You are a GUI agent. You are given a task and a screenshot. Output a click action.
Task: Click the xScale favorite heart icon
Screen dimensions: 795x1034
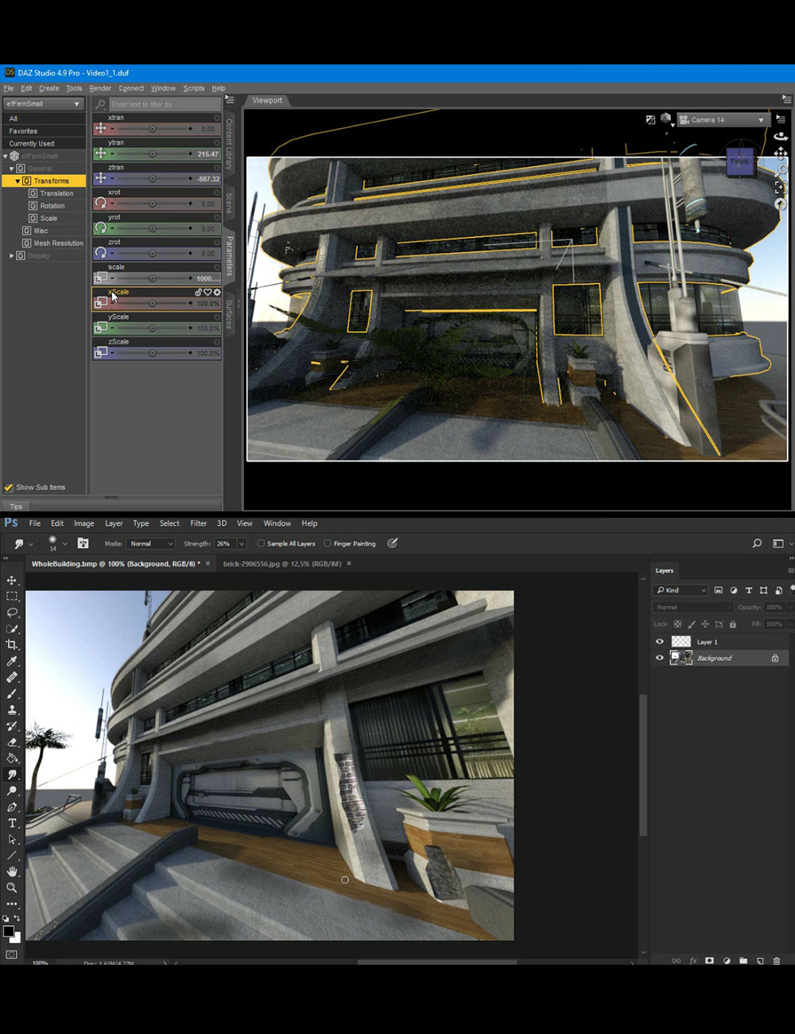(x=207, y=292)
